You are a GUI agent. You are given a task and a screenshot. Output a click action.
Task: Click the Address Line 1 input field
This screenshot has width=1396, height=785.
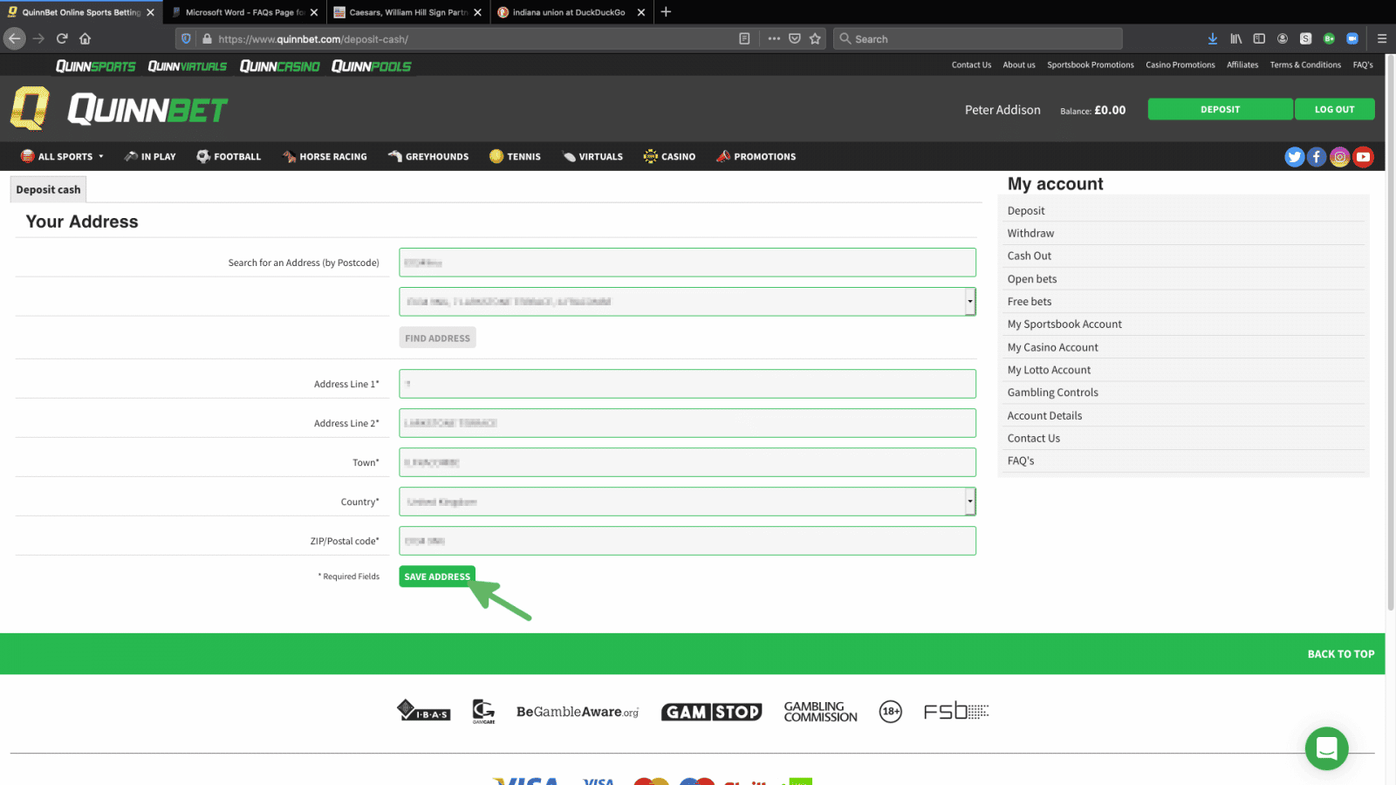(687, 384)
